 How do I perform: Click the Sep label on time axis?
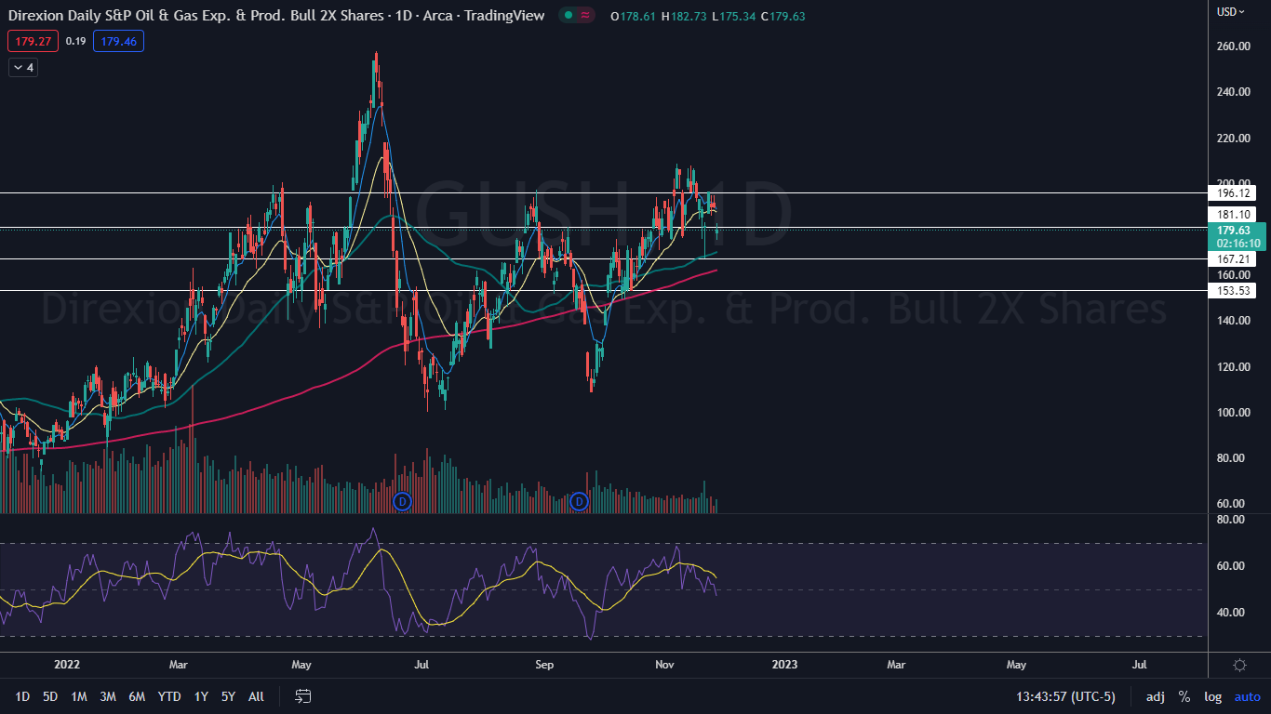tap(544, 665)
